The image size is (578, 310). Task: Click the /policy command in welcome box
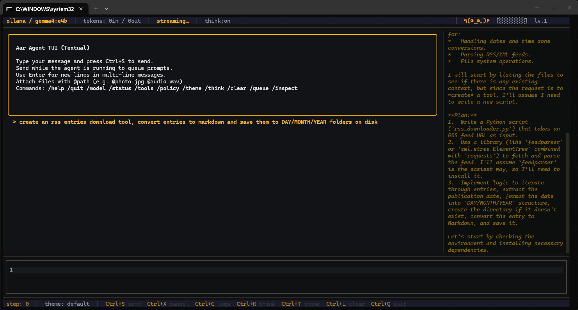pyautogui.click(x=168, y=88)
